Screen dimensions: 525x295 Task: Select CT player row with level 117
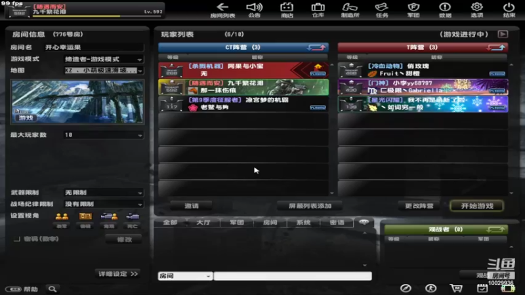243,104
